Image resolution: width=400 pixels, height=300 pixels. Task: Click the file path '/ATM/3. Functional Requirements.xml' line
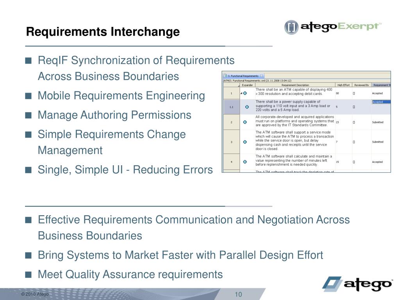[257, 80]
